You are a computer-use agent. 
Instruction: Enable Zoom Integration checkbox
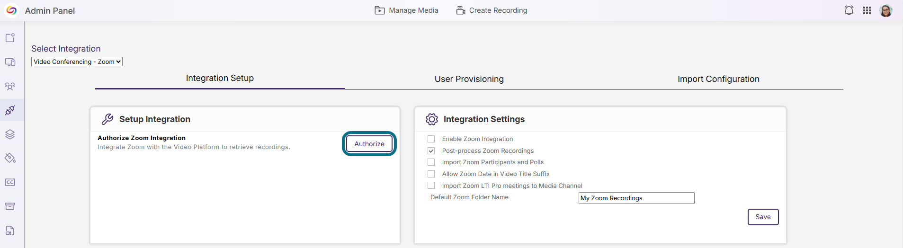click(x=431, y=139)
